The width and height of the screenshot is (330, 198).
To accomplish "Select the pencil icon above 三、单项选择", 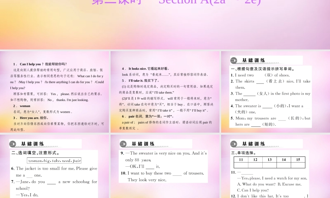I will coord(233,144).
